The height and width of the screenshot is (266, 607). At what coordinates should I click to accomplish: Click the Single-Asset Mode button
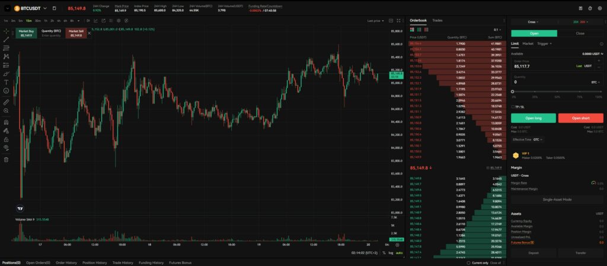coord(557,200)
